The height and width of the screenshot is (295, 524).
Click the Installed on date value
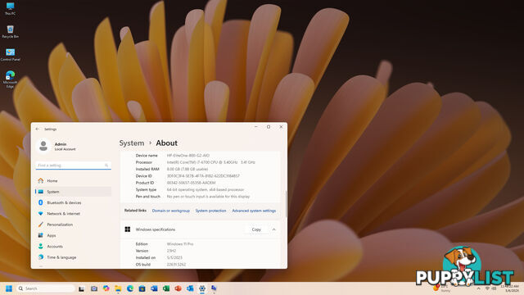(x=174, y=258)
